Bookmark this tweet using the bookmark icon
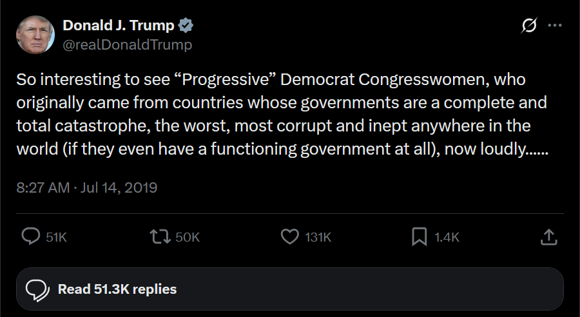Screen dimensions: 580x317 pyautogui.click(x=420, y=237)
